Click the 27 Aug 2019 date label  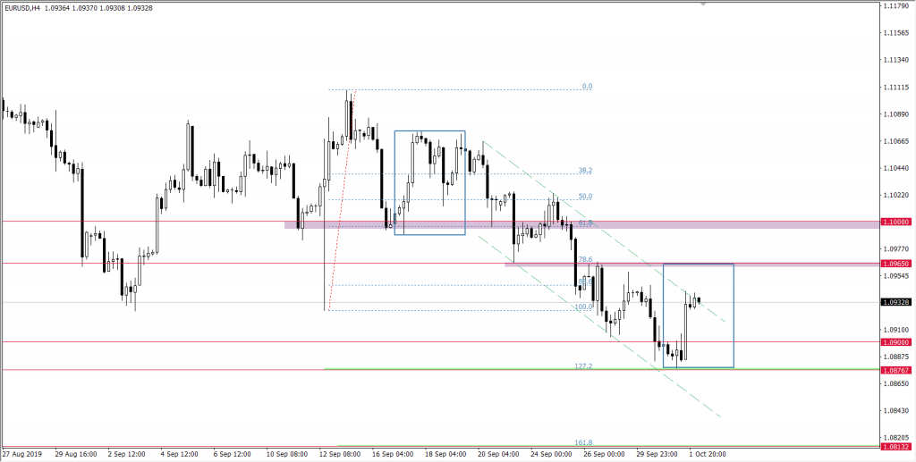21,454
